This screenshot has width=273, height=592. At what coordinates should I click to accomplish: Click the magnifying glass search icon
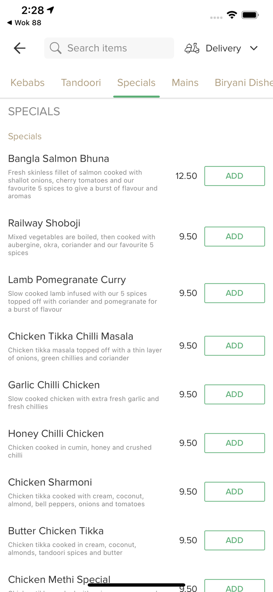tap(55, 48)
